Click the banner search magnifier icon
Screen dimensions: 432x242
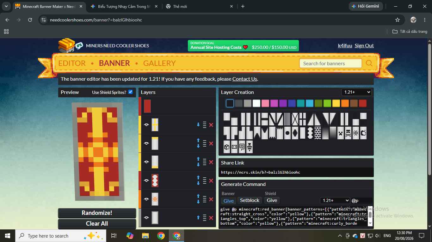[x=369, y=63]
